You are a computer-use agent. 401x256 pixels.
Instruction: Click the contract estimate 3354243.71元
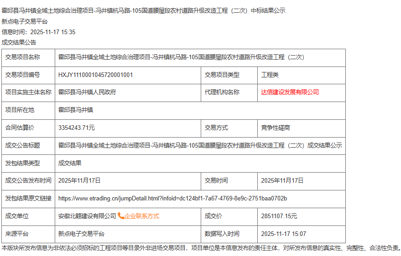pos(77,128)
